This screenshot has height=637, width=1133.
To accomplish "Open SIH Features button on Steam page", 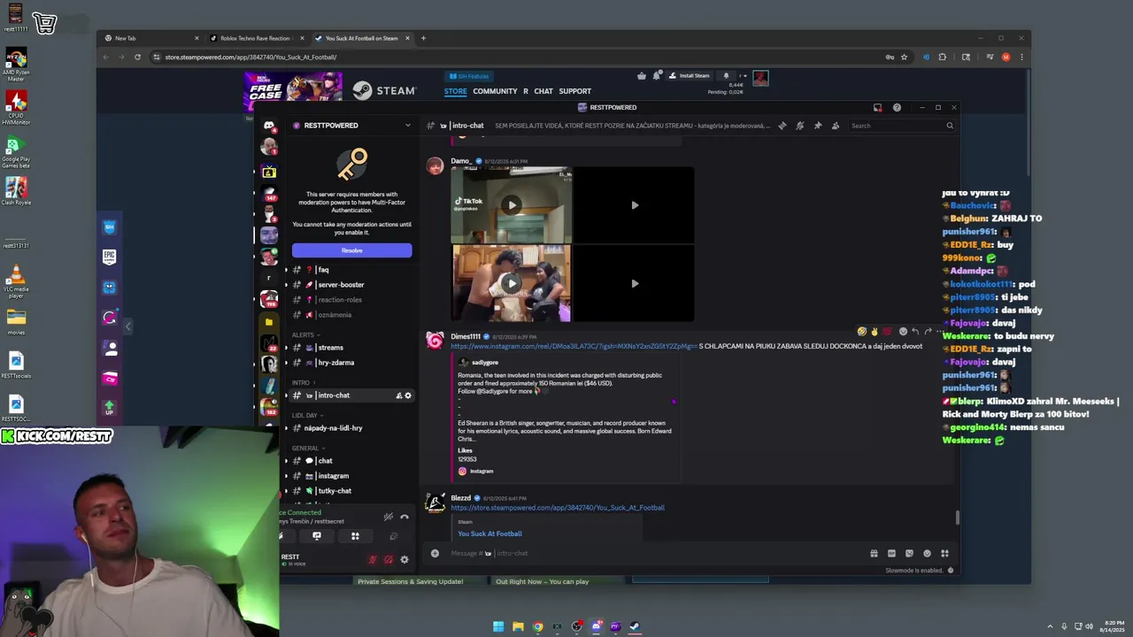I will coord(469,76).
